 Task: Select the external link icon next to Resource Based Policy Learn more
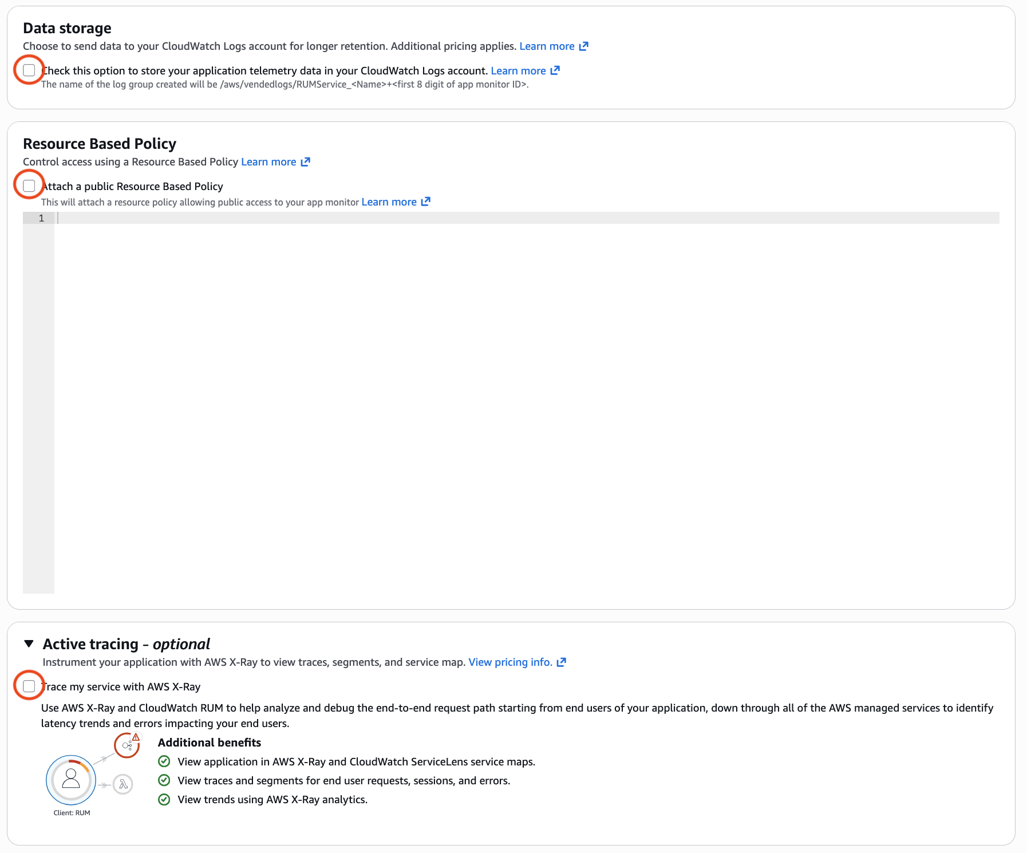[305, 162]
